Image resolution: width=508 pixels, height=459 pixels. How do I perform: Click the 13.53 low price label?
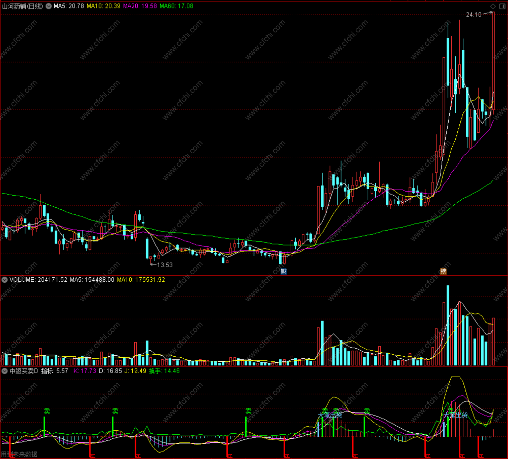165,265
